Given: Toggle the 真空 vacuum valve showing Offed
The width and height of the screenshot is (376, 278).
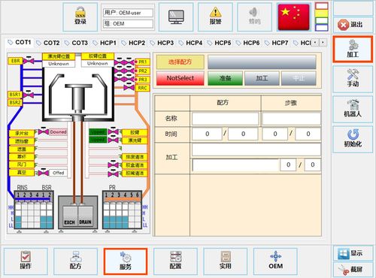Looking at the screenshot, I should [x=44, y=172].
